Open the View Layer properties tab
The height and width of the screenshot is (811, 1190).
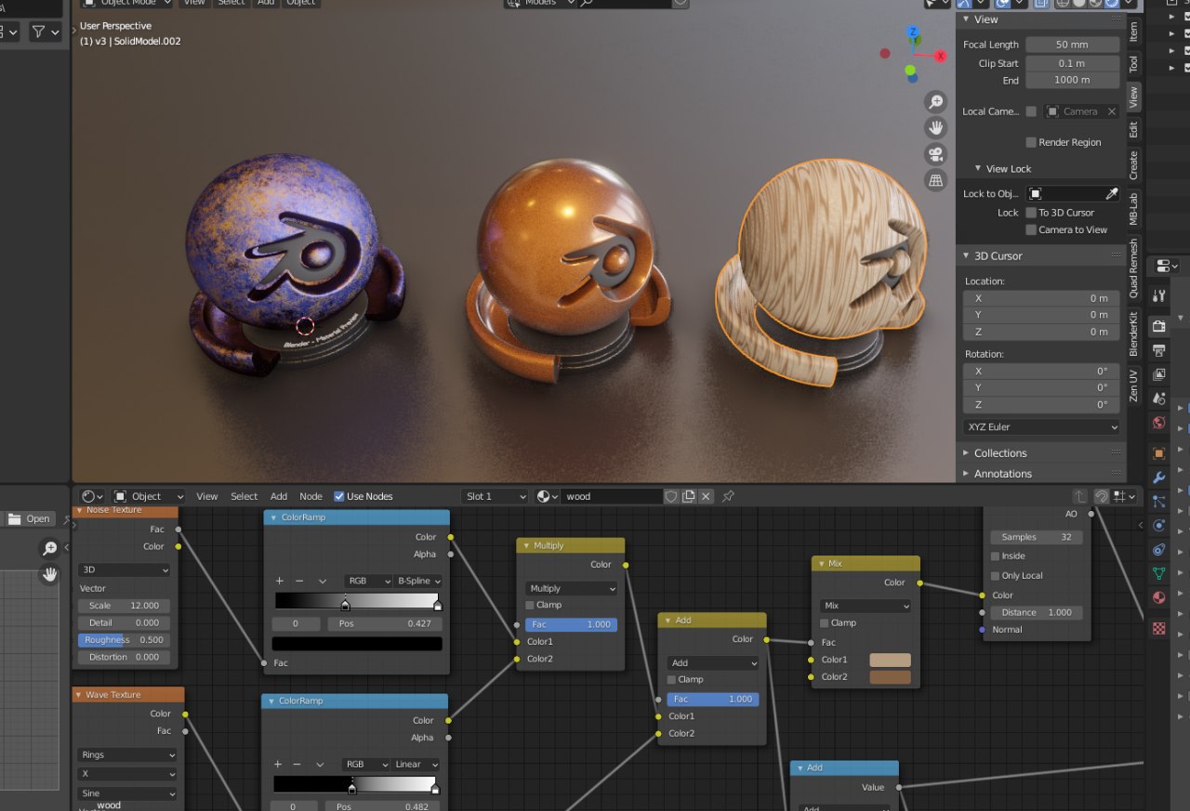click(1158, 374)
